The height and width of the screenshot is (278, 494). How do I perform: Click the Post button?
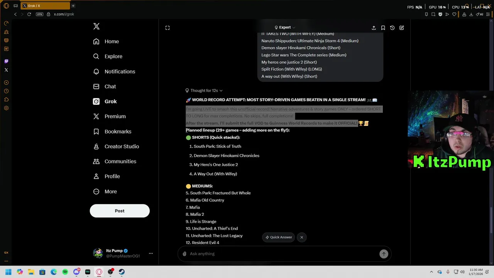(x=120, y=211)
